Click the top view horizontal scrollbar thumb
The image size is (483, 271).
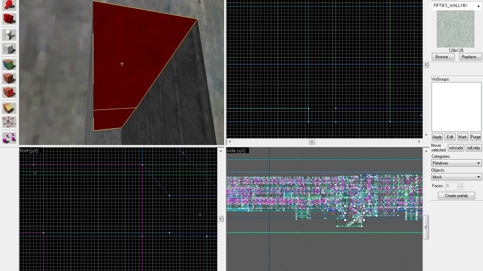tap(312, 142)
